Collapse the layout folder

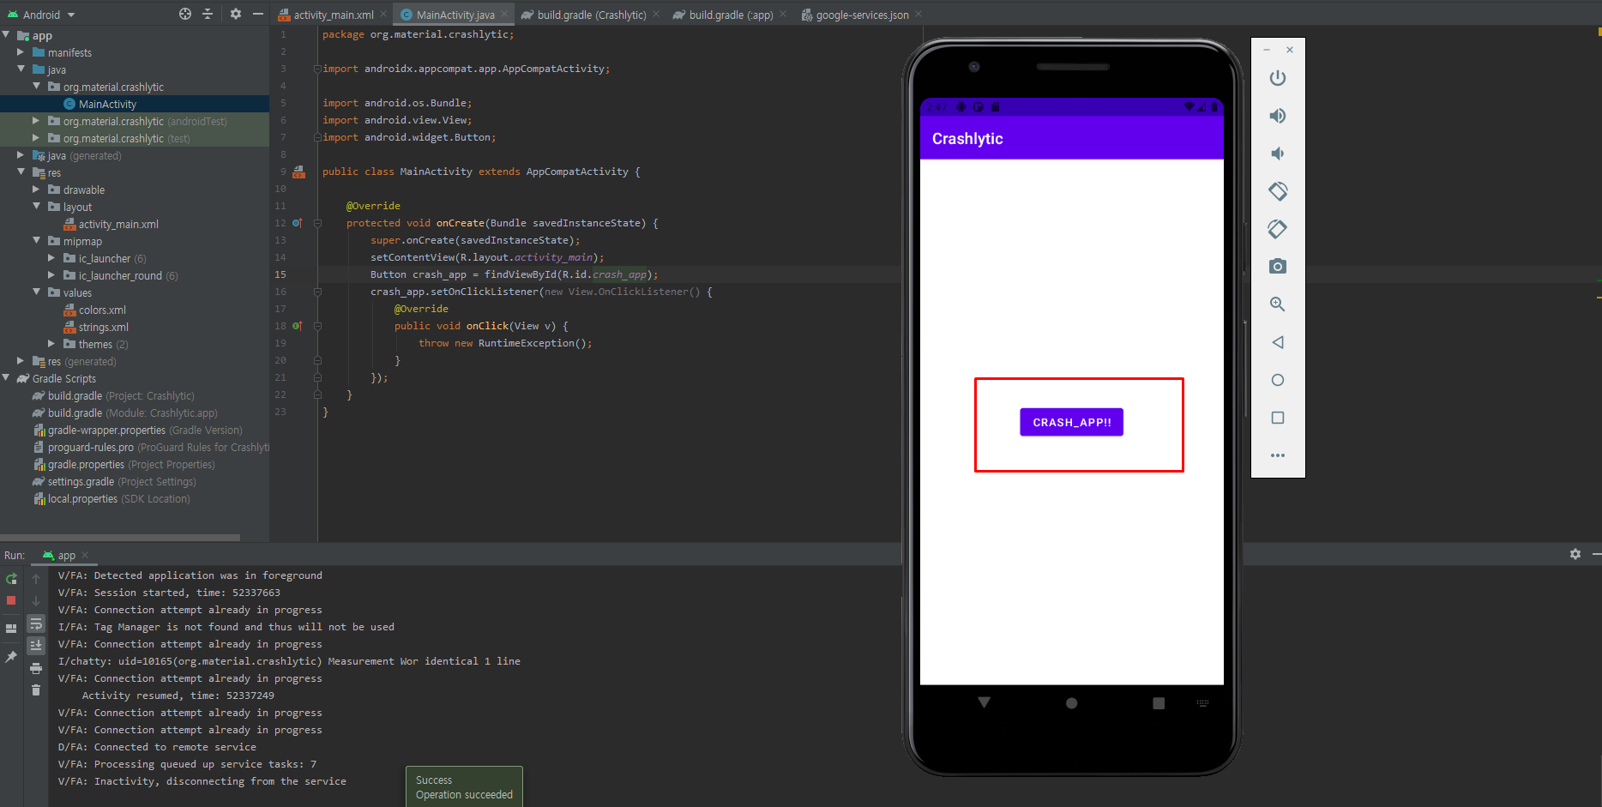pyautogui.click(x=36, y=207)
